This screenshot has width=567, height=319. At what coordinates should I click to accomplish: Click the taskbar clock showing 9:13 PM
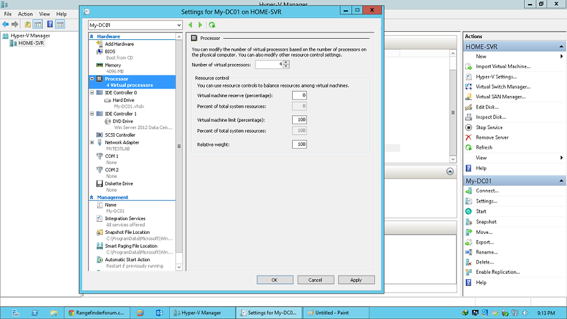point(546,313)
